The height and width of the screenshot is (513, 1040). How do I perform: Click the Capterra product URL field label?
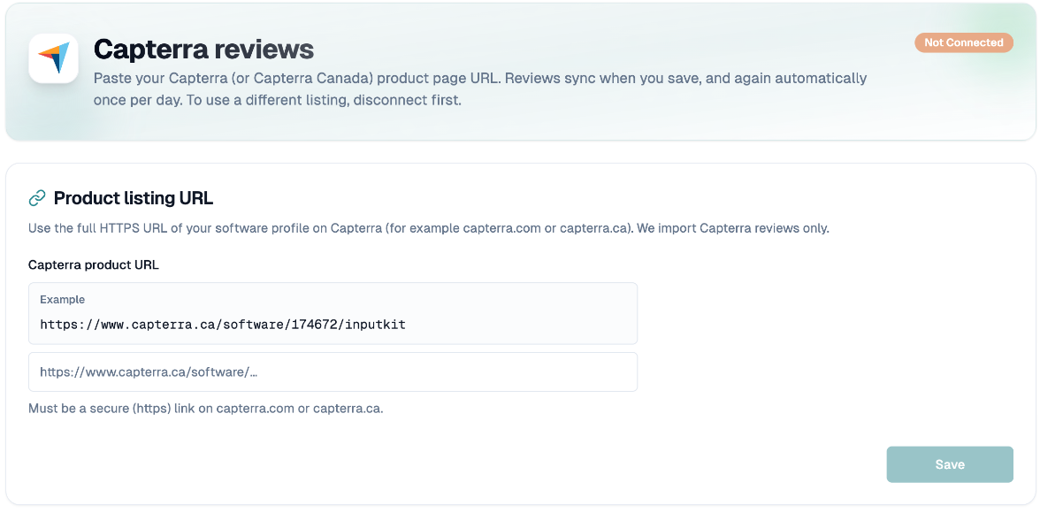click(94, 264)
